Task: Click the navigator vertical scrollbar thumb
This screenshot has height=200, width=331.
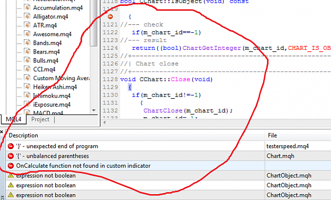Action: (94, 23)
